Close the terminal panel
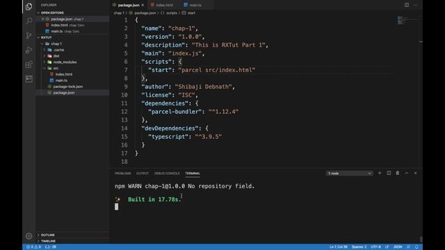This screenshot has width=445, height=250. click(416, 173)
